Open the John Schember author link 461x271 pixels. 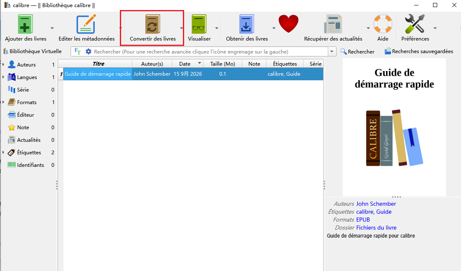(x=376, y=204)
